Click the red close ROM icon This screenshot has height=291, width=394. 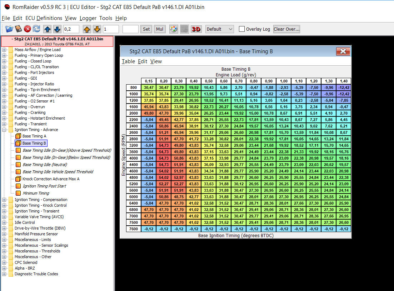[28, 29]
